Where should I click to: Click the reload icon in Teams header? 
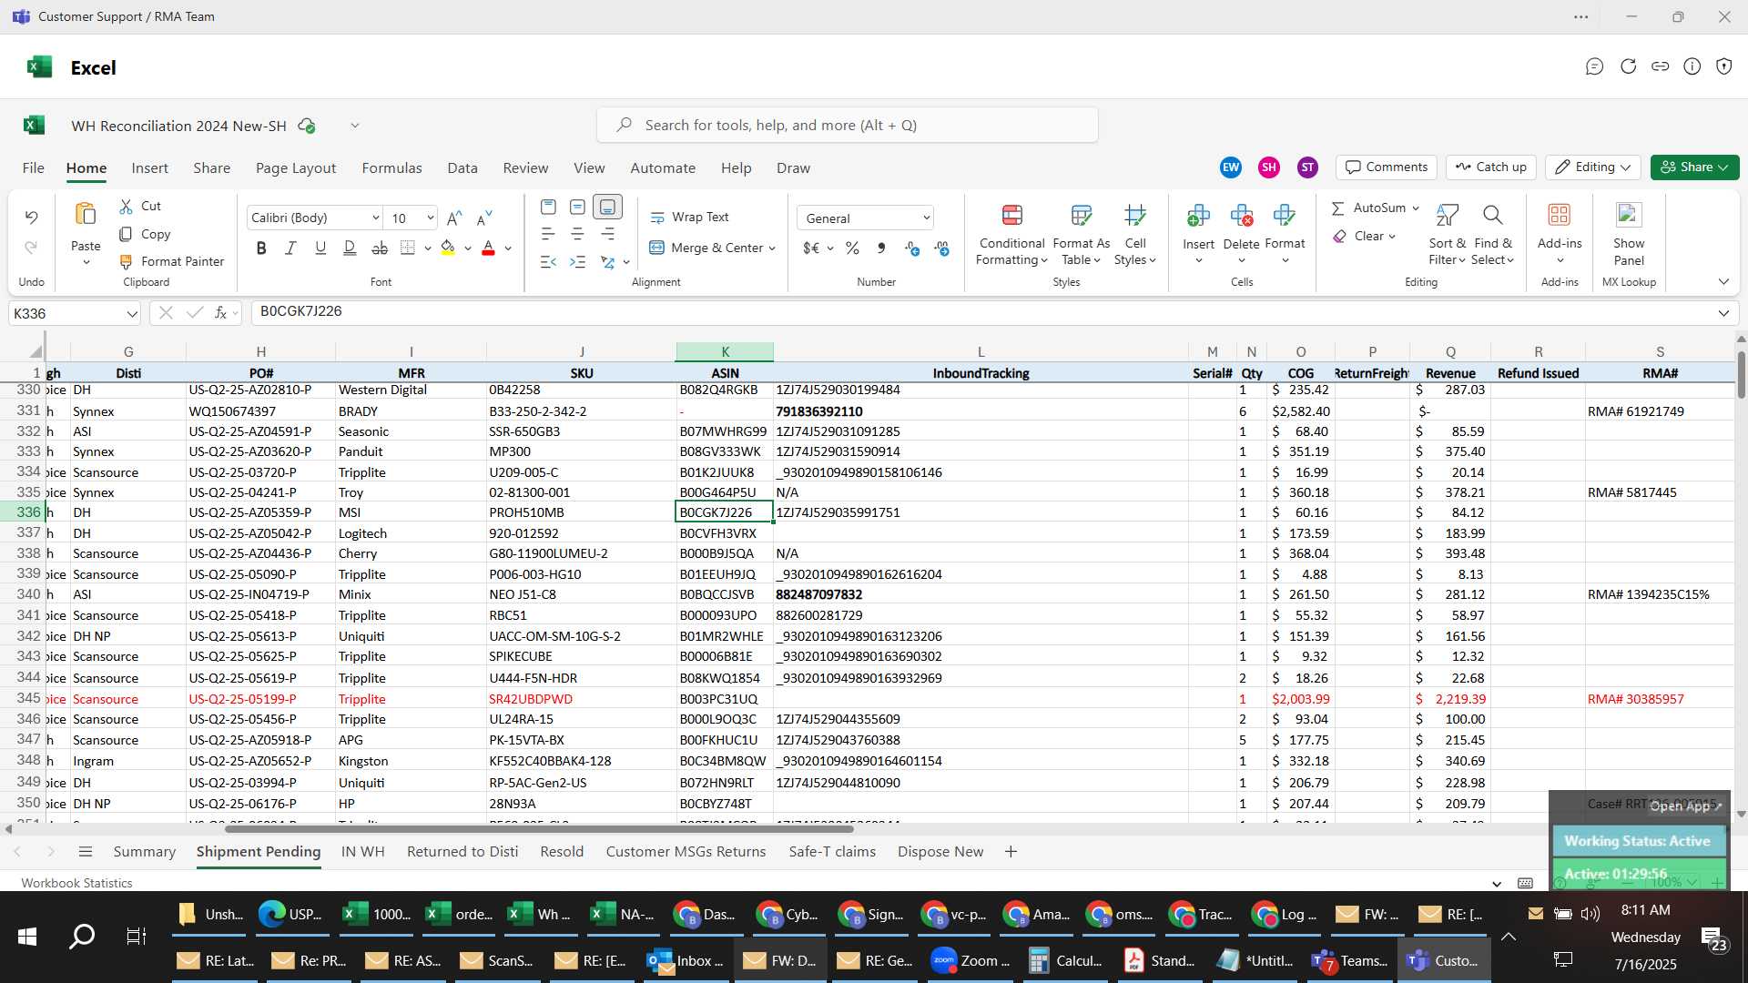click(1628, 66)
